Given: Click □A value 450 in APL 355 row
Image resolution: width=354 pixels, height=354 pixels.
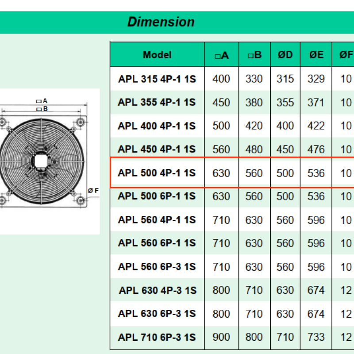Looking at the screenshot, I should click(221, 103).
